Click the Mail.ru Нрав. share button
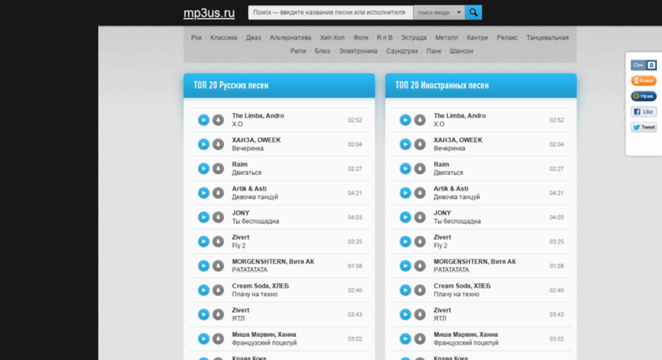Viewport: 662px width, 360px height. click(x=644, y=96)
